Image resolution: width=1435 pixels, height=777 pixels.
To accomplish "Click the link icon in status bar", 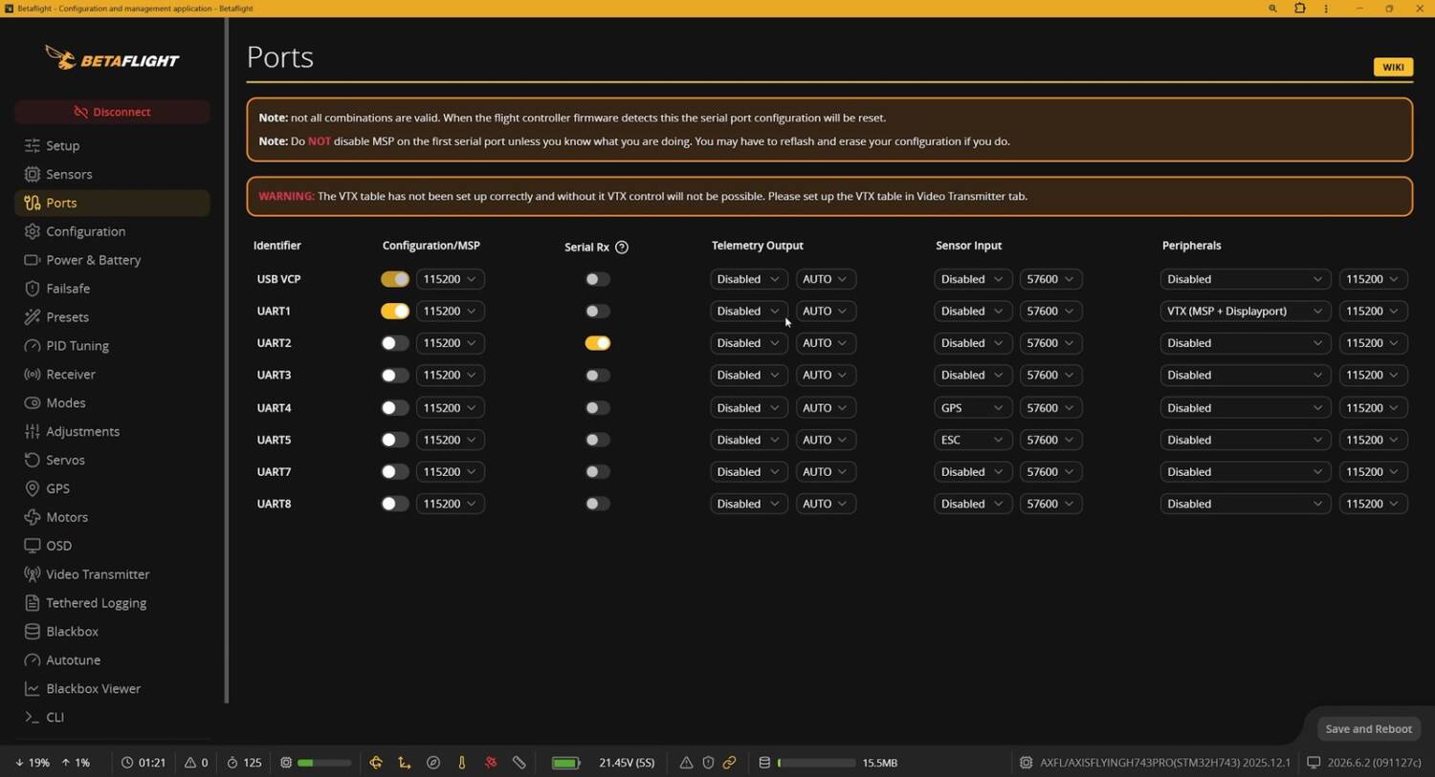I will (729, 763).
